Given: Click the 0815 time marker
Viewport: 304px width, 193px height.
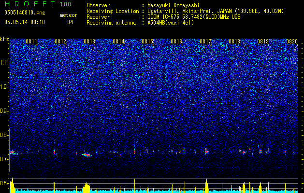Looking at the screenshot, I should (x=147, y=41).
